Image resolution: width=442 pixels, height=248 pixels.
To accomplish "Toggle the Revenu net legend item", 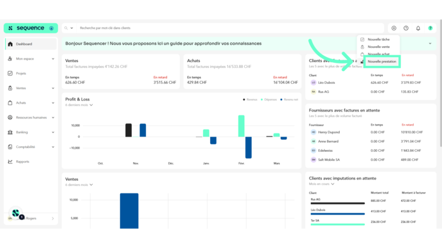I will tap(289, 99).
